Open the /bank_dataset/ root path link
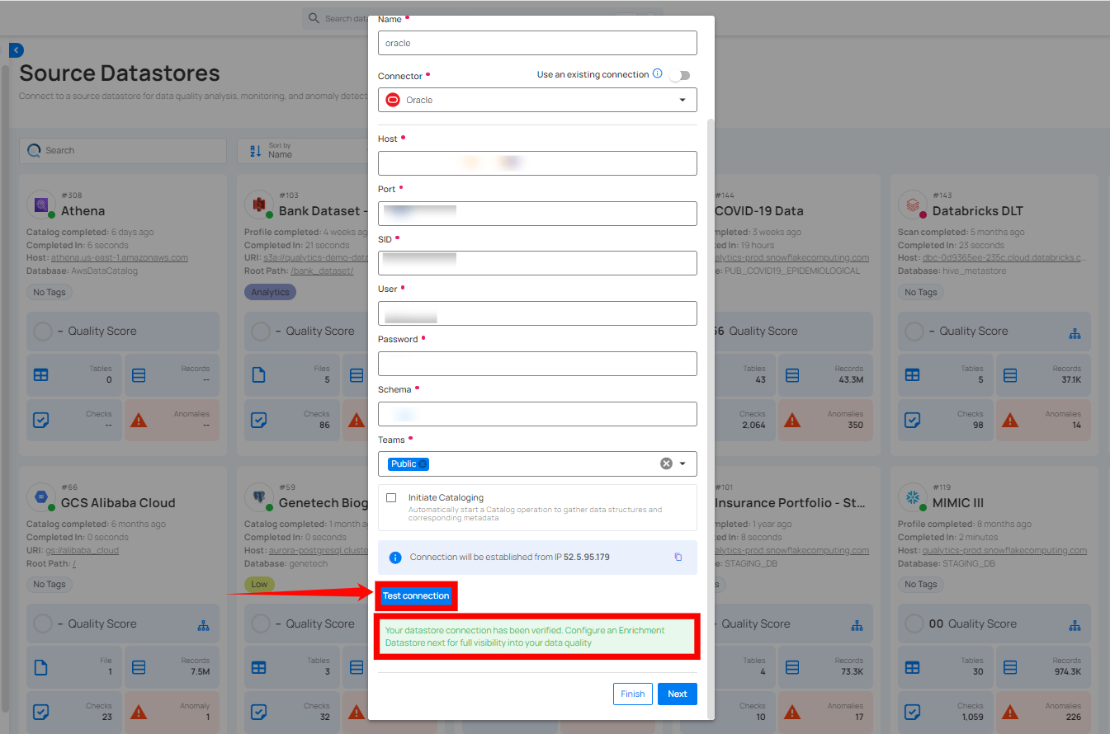This screenshot has width=1110, height=734. click(322, 271)
